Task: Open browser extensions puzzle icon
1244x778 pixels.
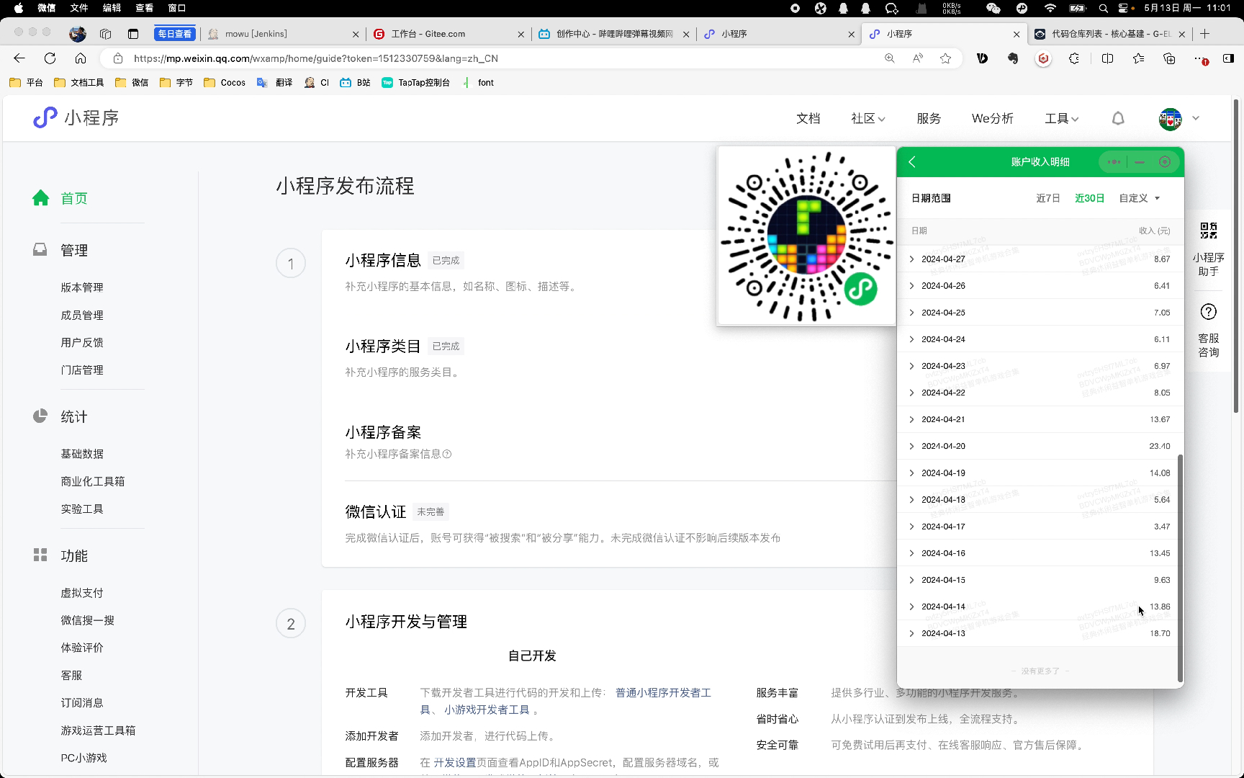Action: click(x=1074, y=58)
